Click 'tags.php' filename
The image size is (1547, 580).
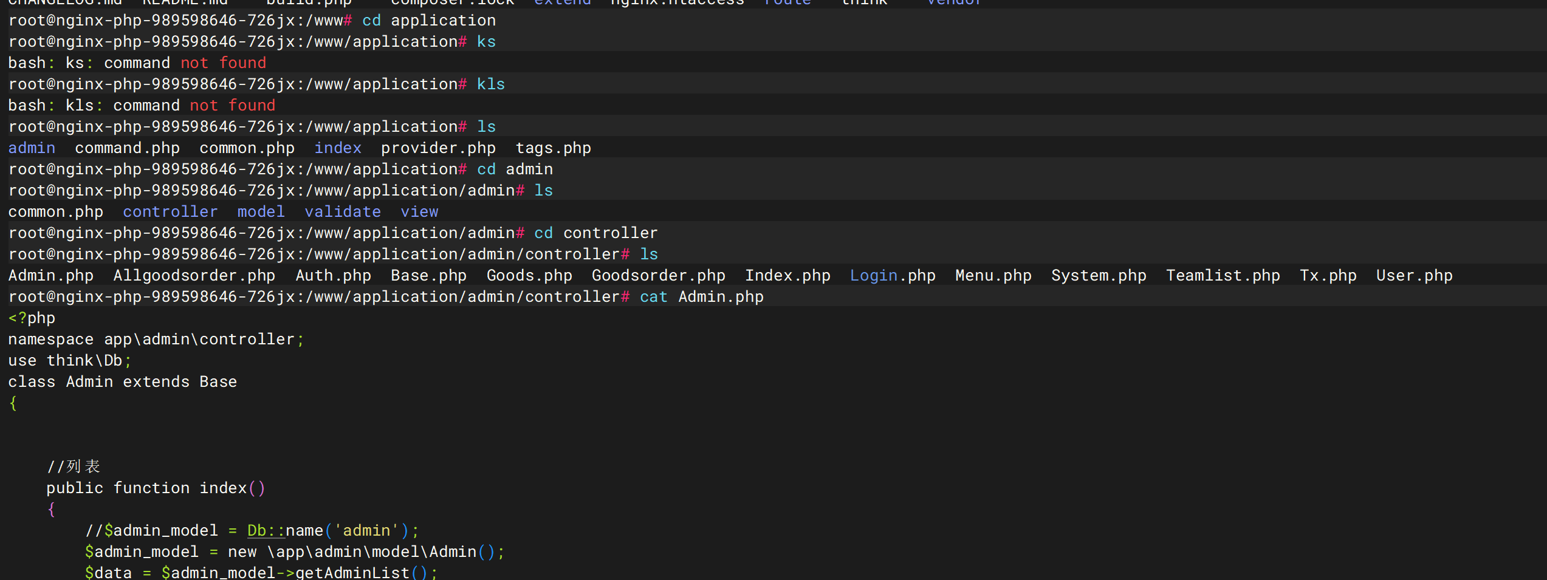tap(553, 148)
